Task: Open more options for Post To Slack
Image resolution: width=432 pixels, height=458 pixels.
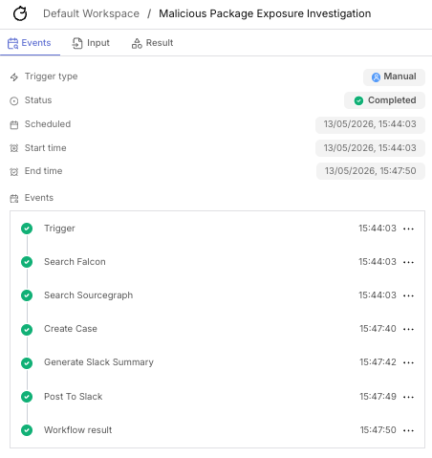Action: pos(408,397)
